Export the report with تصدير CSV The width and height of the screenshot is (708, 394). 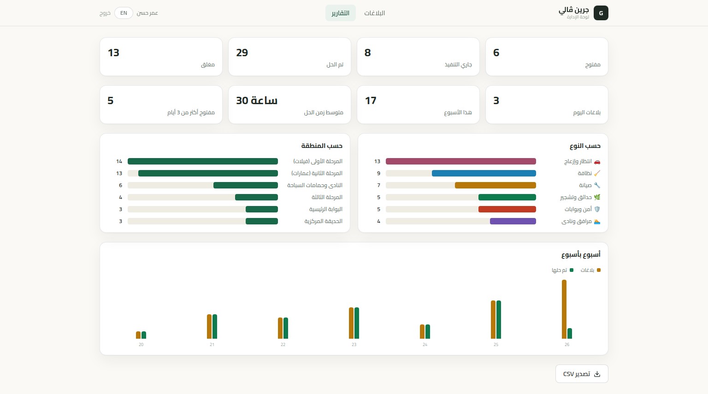point(582,374)
